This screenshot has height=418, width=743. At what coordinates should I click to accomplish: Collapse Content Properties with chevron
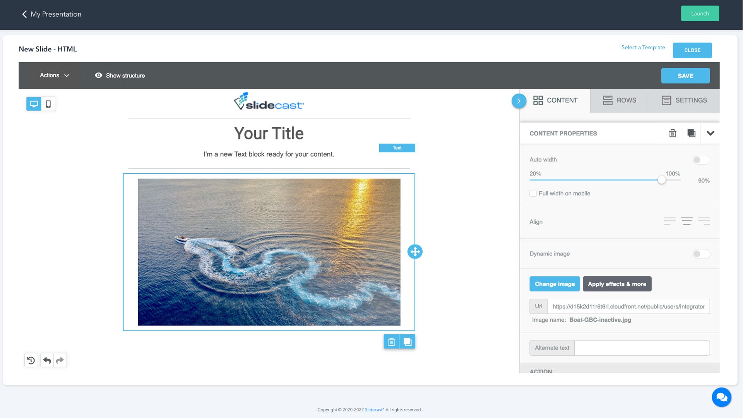(710, 134)
